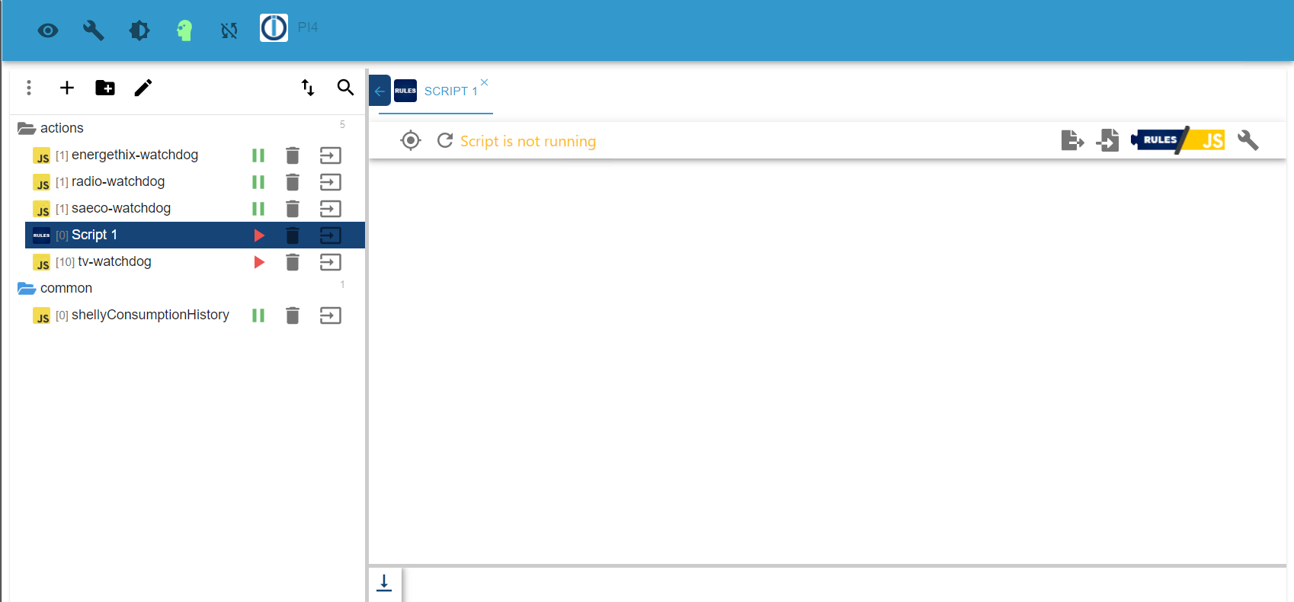Open Script 1 with arrow icon

[x=331, y=235]
